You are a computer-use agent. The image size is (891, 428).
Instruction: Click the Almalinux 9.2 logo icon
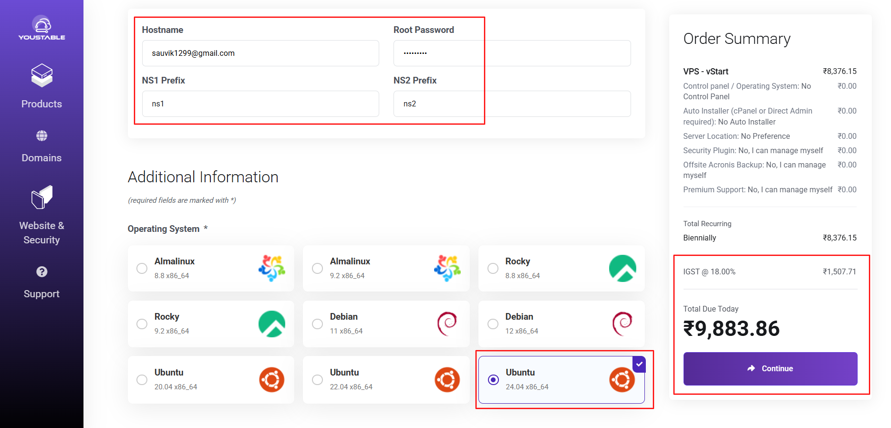tap(447, 268)
